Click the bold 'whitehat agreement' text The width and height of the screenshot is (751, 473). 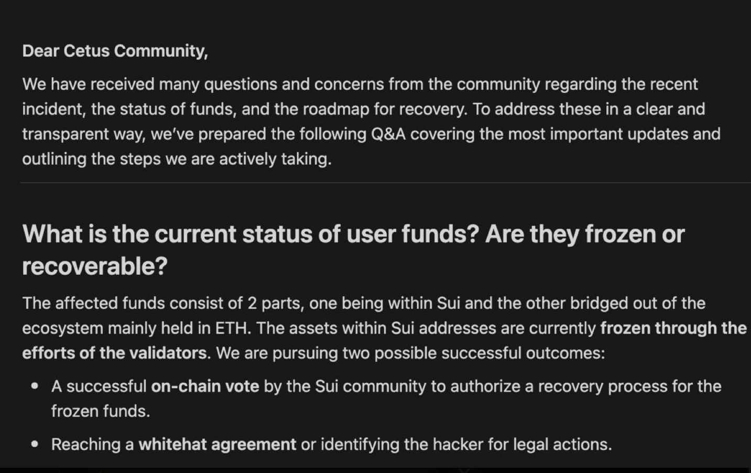pos(217,445)
